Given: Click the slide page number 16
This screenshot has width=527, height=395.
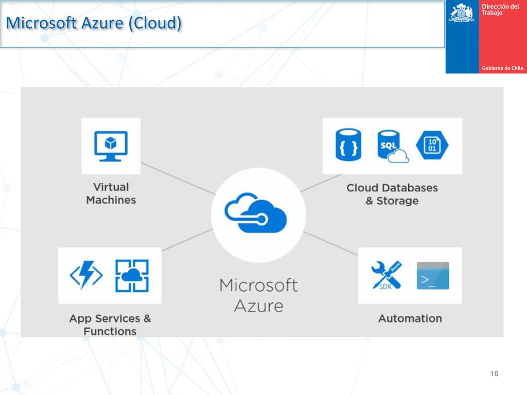Looking at the screenshot, I should [x=494, y=373].
